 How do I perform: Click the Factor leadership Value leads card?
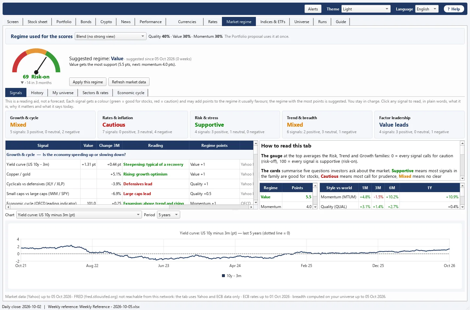[419, 125]
